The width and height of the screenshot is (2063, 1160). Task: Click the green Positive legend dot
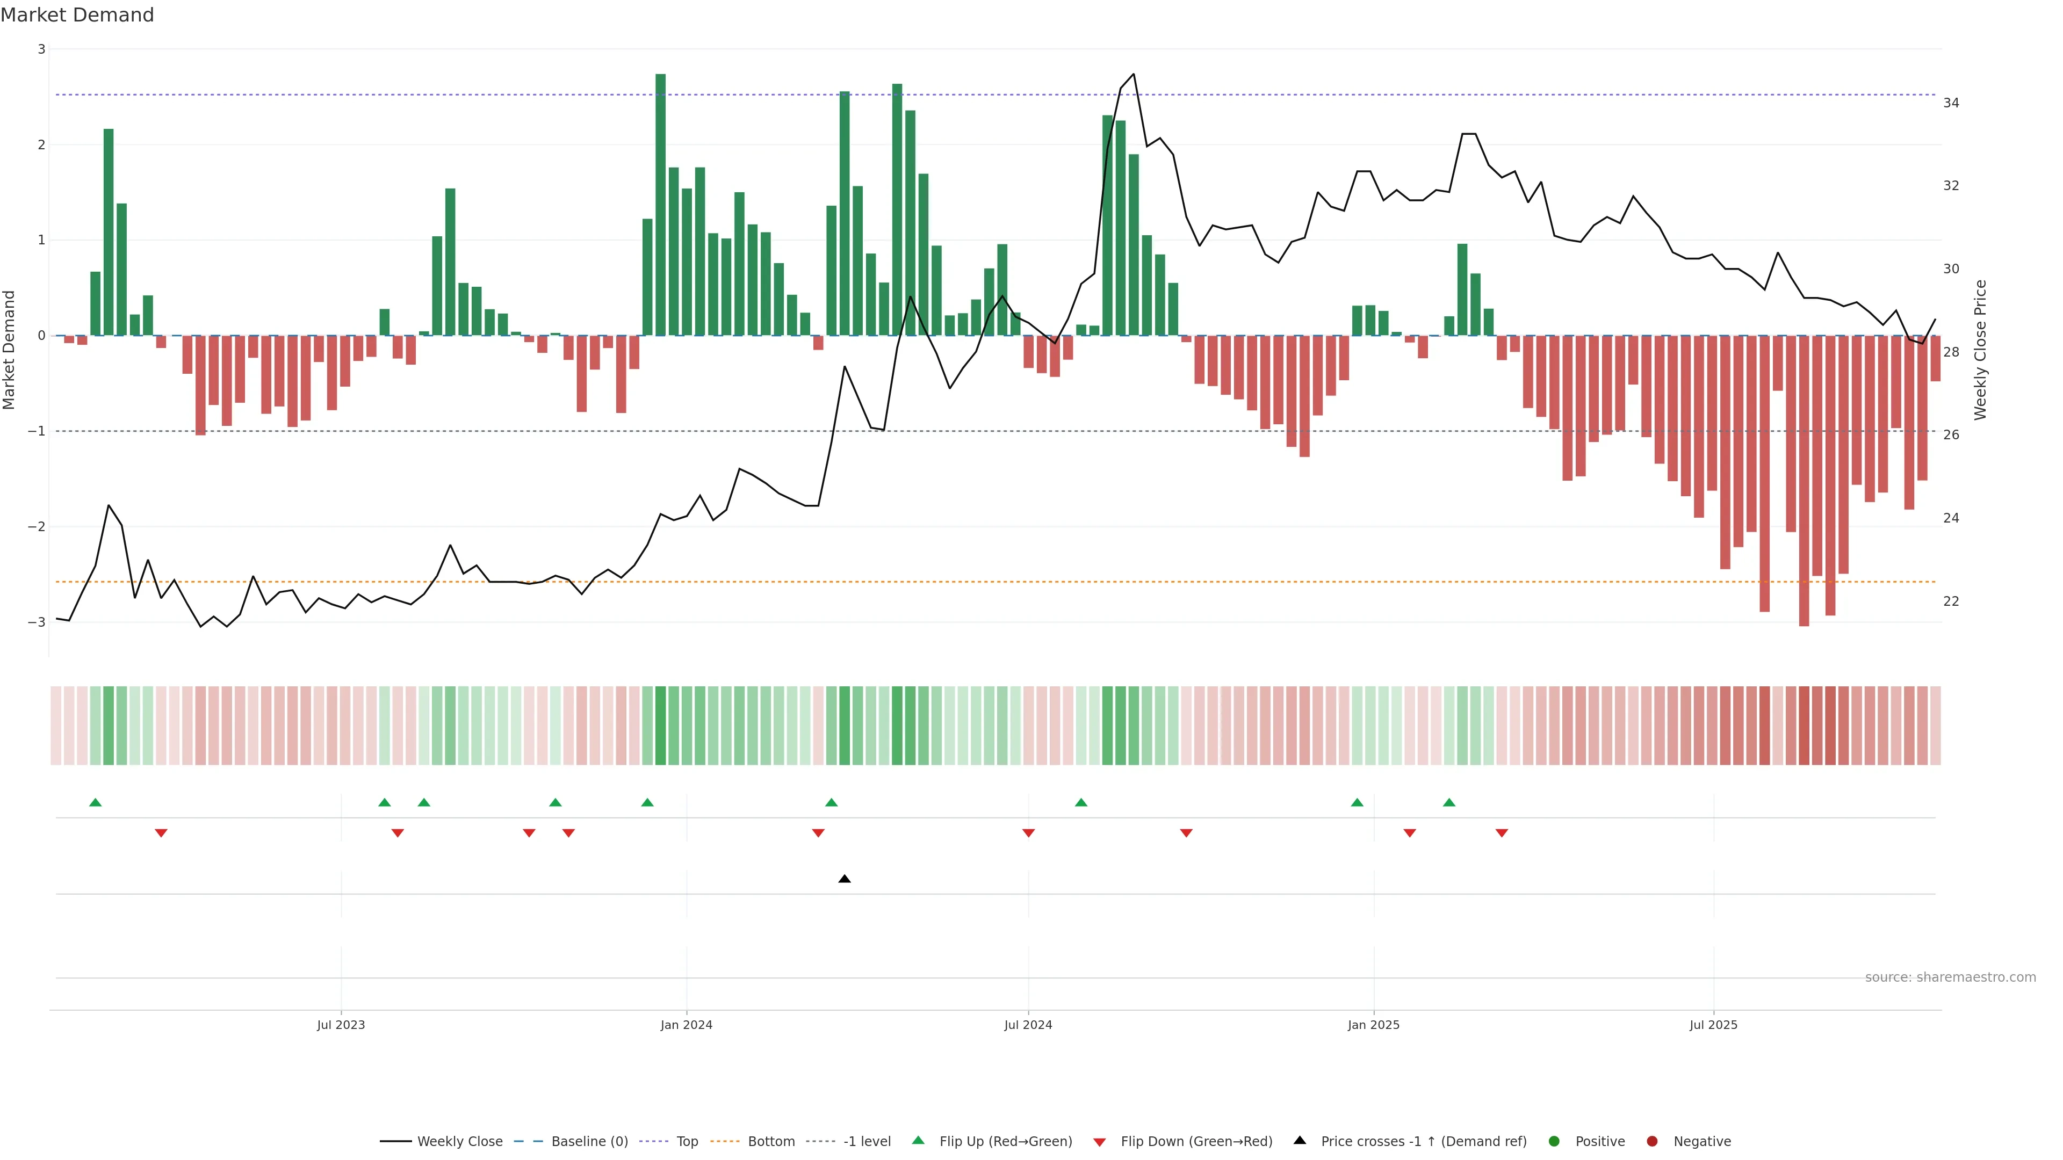coord(1554,1141)
